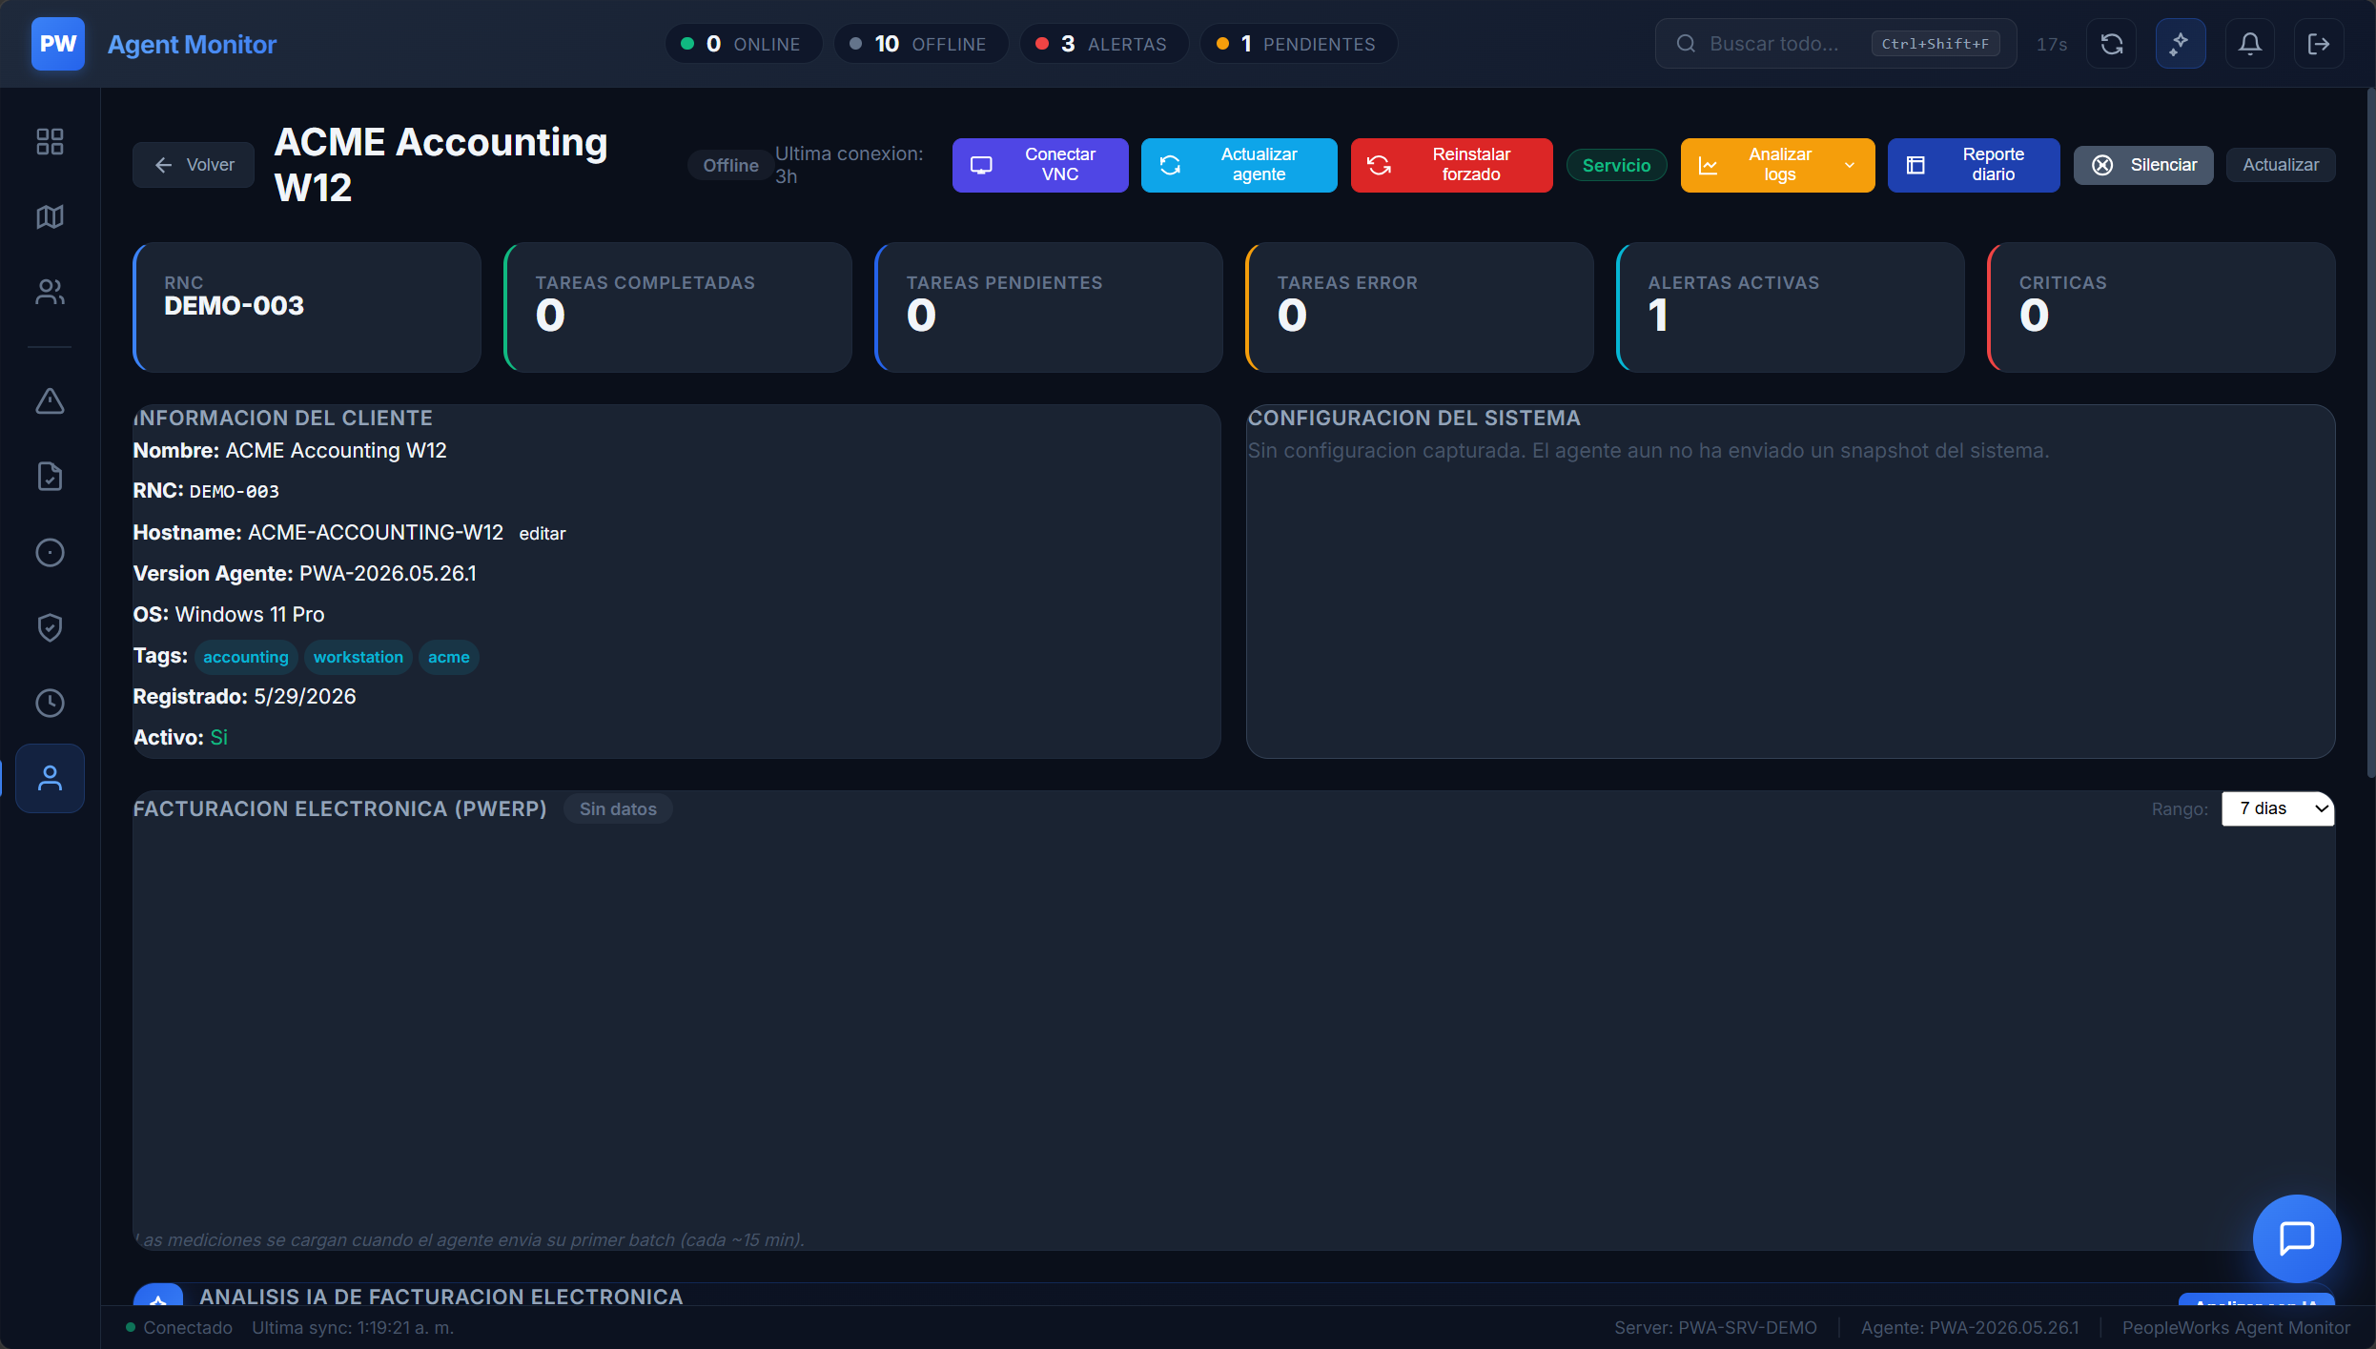The height and width of the screenshot is (1349, 2376).
Task: Focus the Buscar todo search field
Action: pos(1836,44)
